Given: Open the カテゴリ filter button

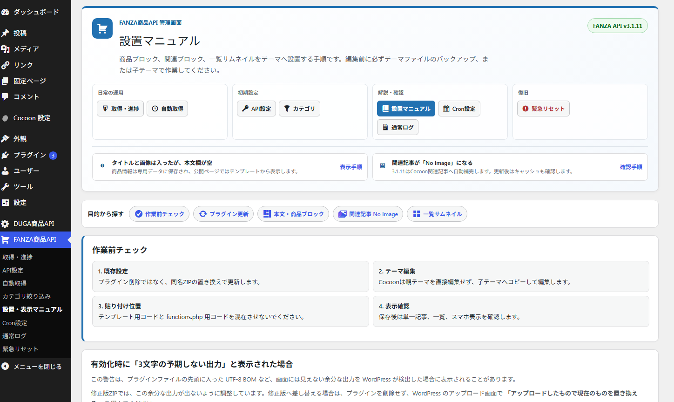Looking at the screenshot, I should (299, 109).
